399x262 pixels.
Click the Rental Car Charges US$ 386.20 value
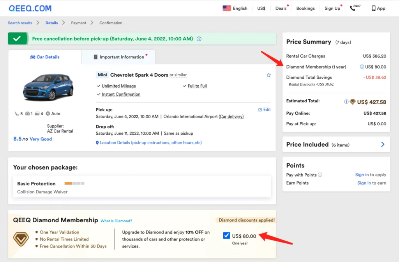[374, 56]
